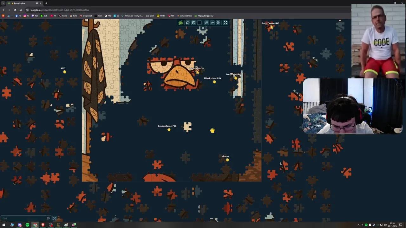Open the xxmarcelinaxx bookmark
This screenshot has width=406, height=228.
coord(184,16)
